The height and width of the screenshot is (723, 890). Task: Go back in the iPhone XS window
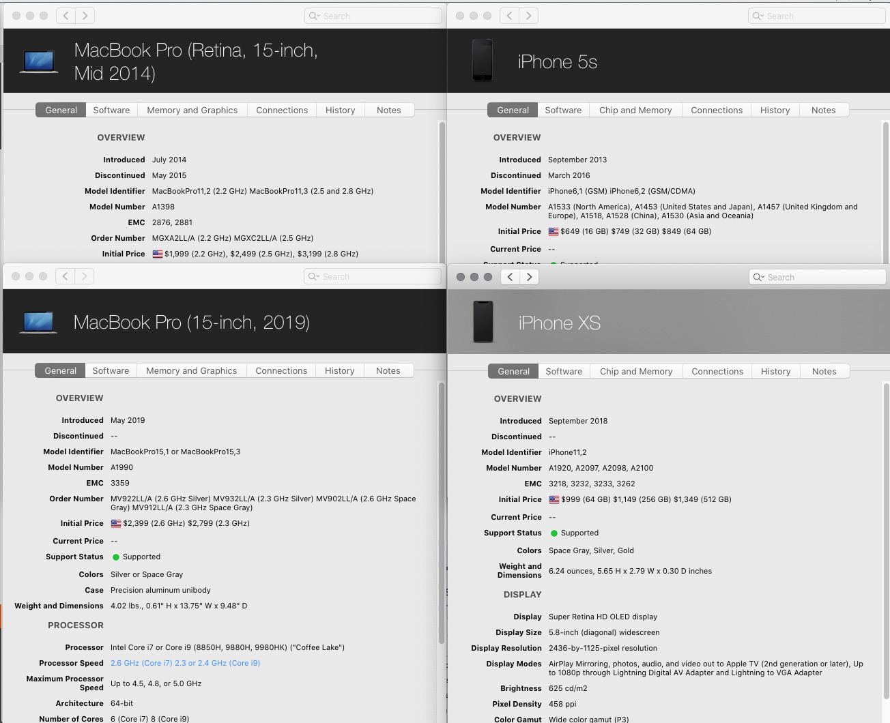coord(511,277)
